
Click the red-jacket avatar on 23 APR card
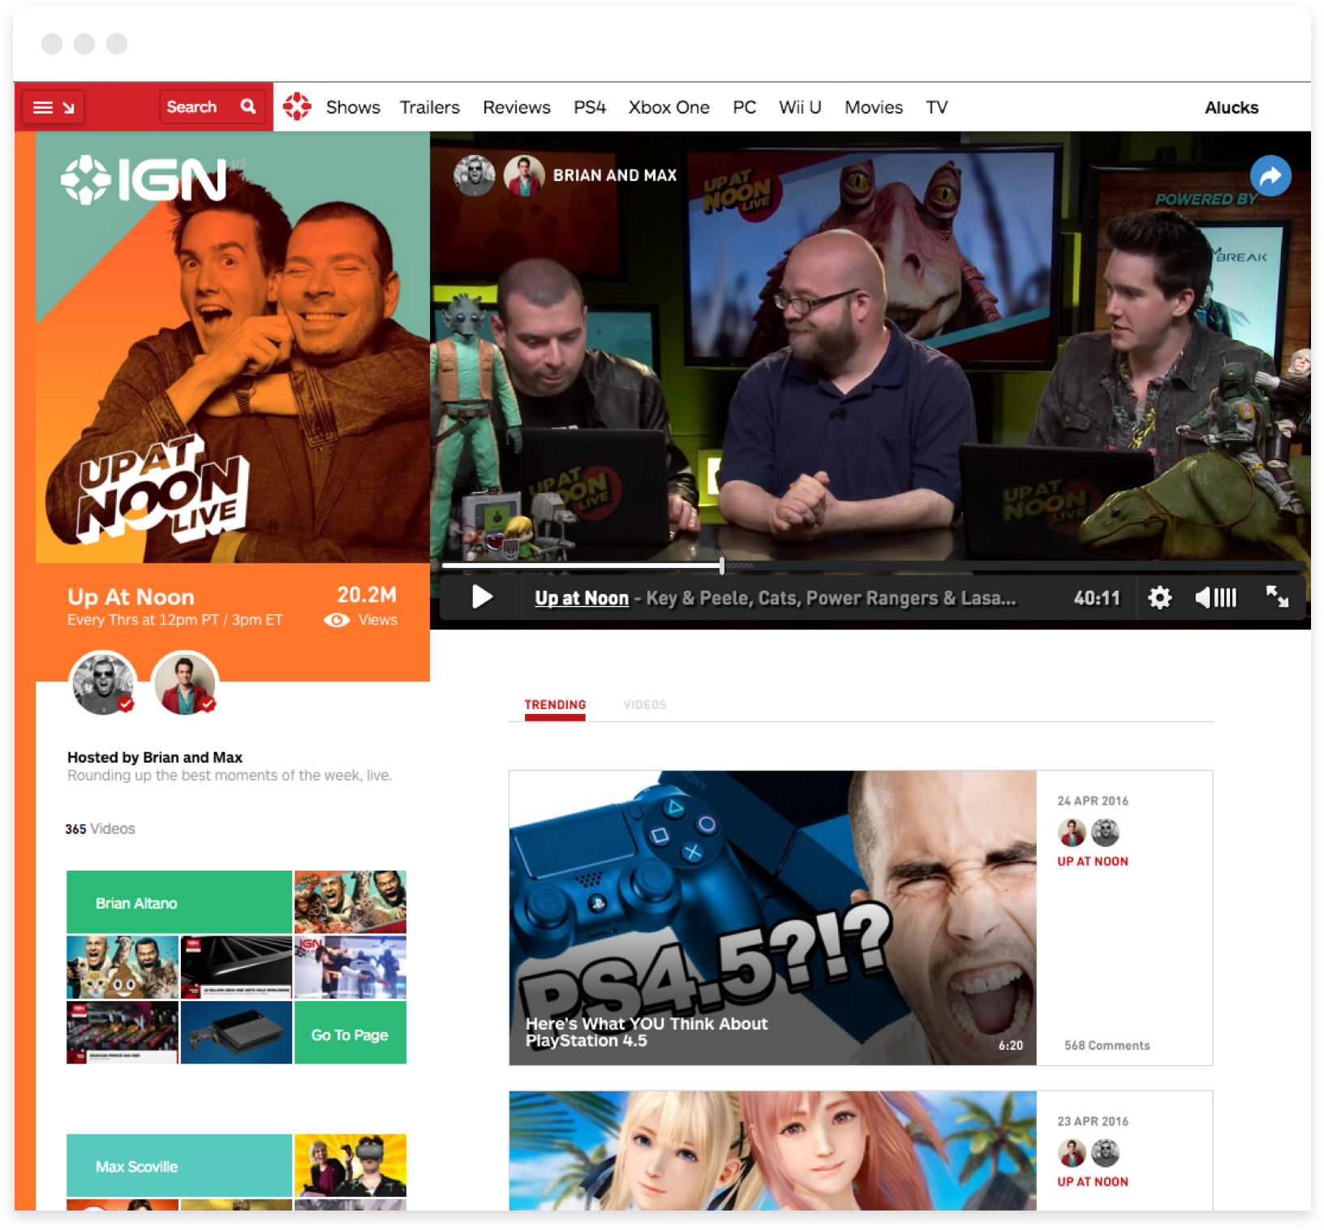coord(1072,1153)
